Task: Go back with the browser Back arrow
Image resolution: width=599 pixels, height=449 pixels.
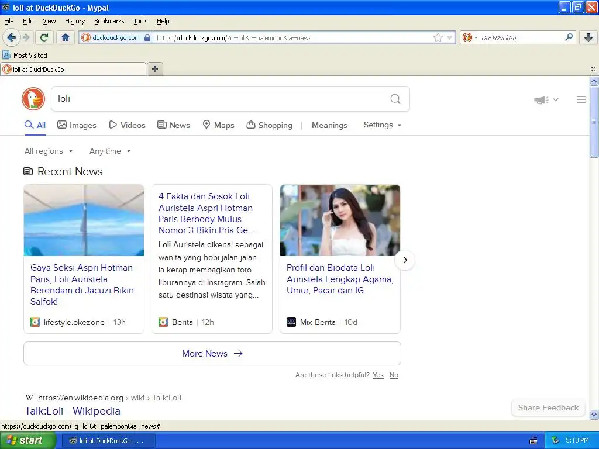Action: point(11,37)
